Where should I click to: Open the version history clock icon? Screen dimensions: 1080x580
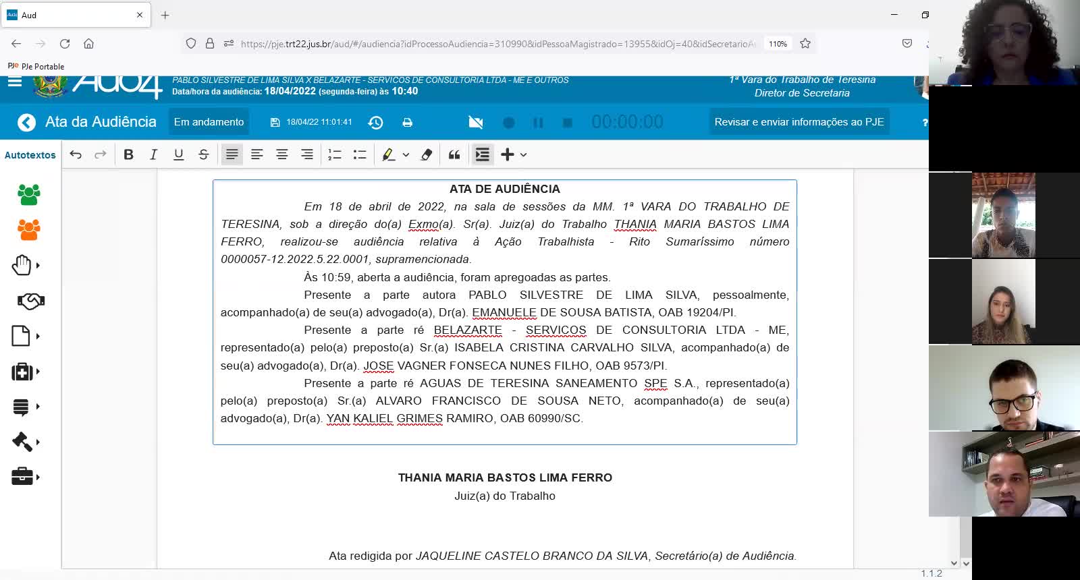click(375, 122)
